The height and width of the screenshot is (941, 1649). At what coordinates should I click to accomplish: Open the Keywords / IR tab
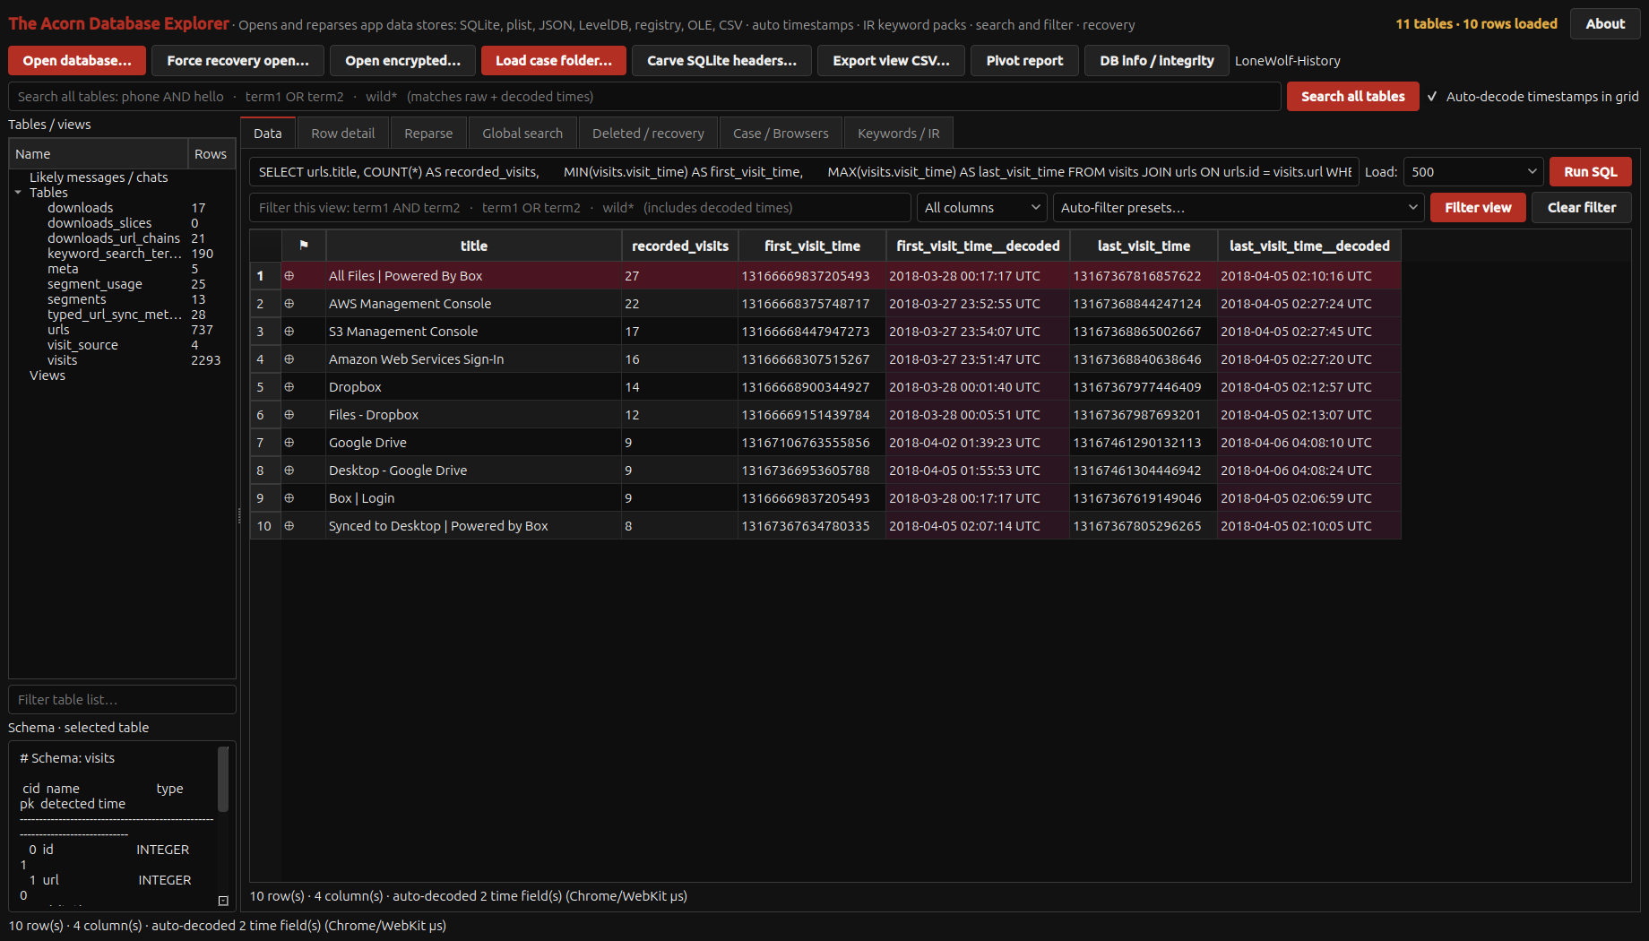[x=898, y=134]
